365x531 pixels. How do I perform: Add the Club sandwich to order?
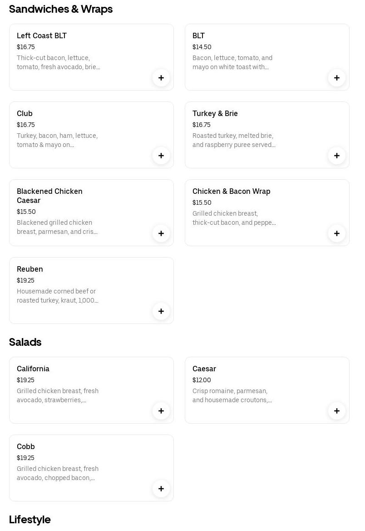click(161, 156)
